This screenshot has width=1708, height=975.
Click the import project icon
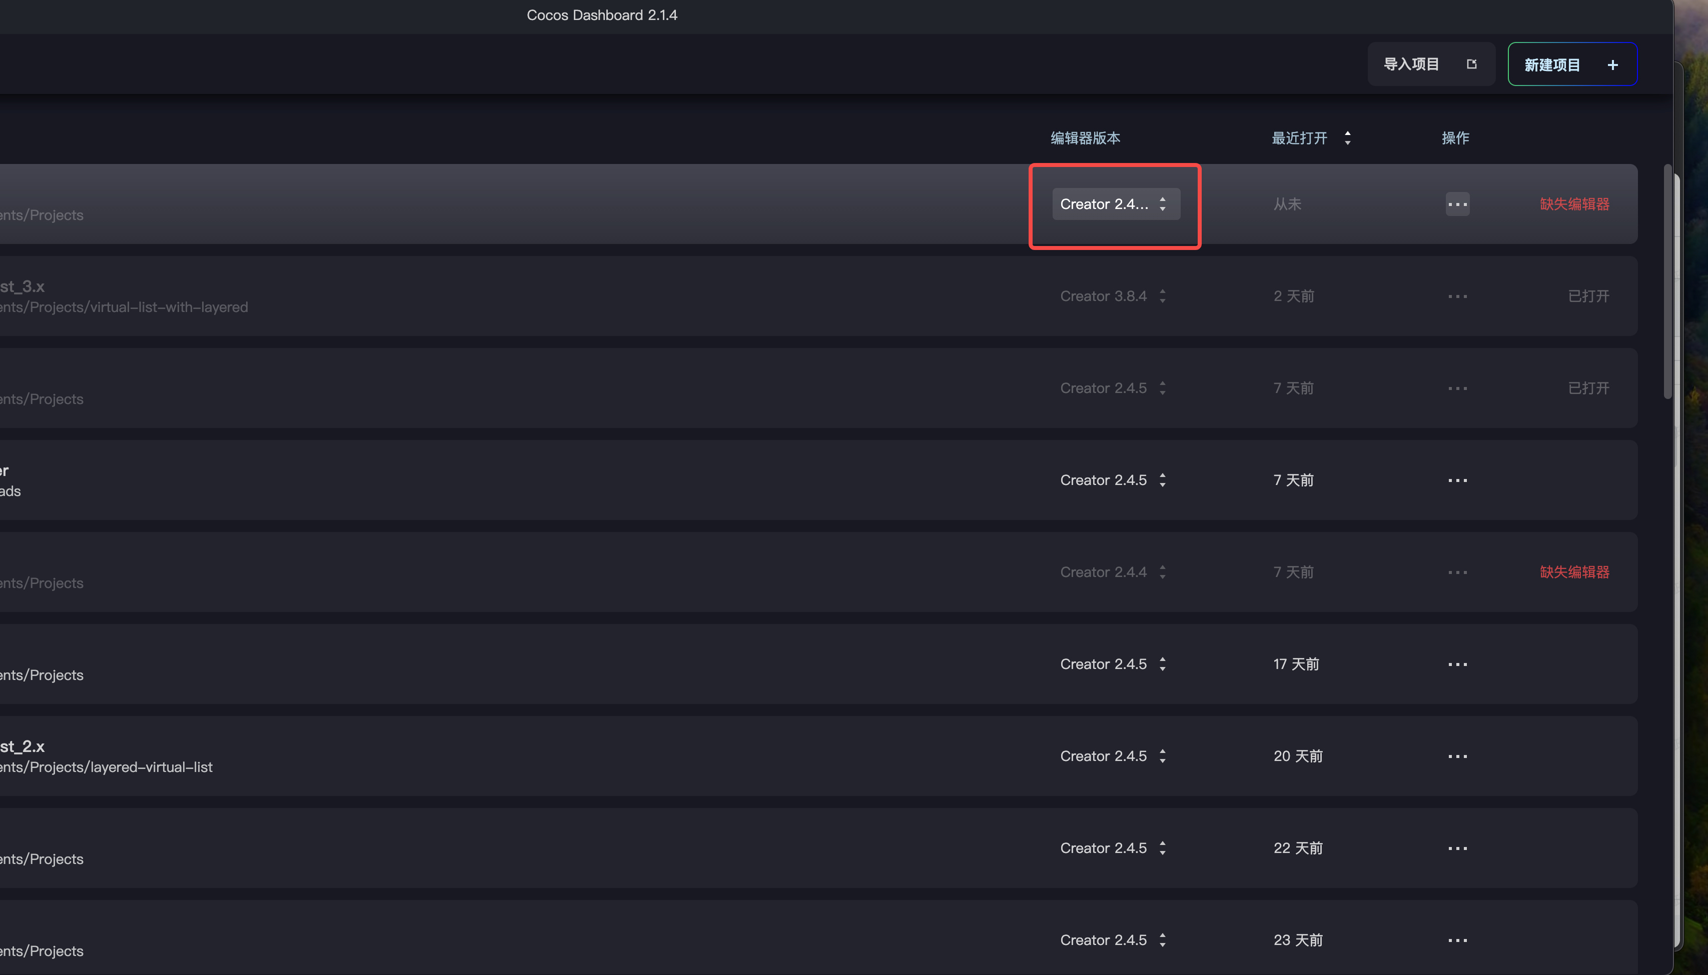[x=1471, y=64]
